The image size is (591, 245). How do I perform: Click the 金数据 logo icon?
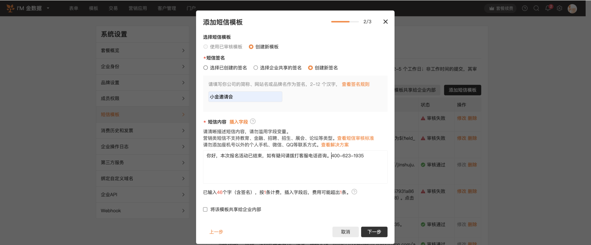10,8
